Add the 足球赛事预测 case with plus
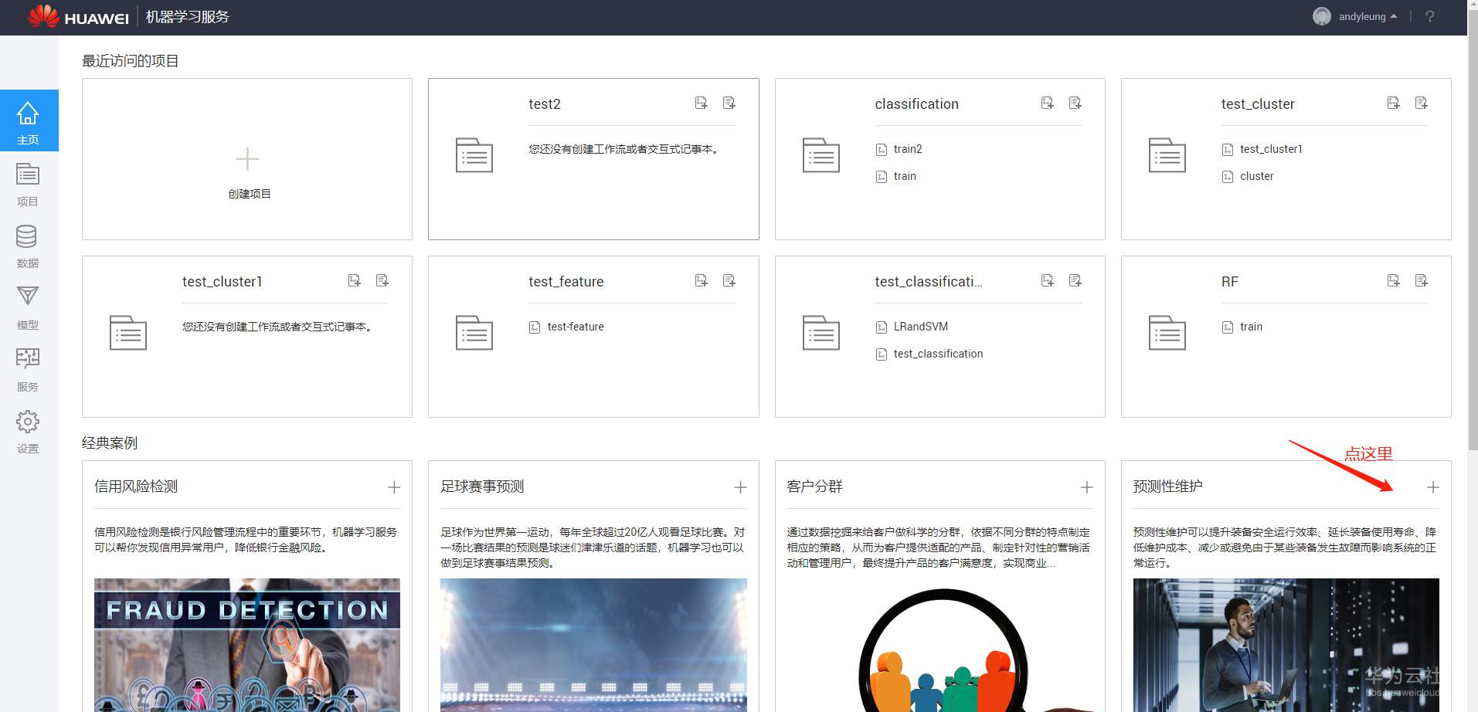 pyautogui.click(x=740, y=487)
